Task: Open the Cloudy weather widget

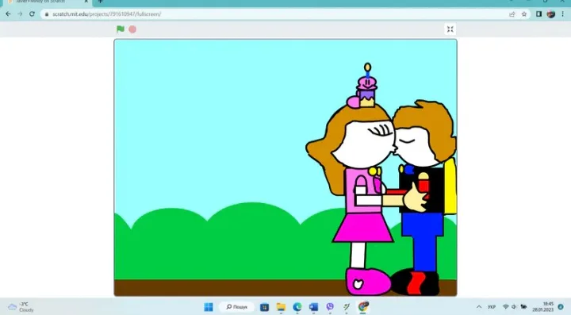Action: [21, 307]
